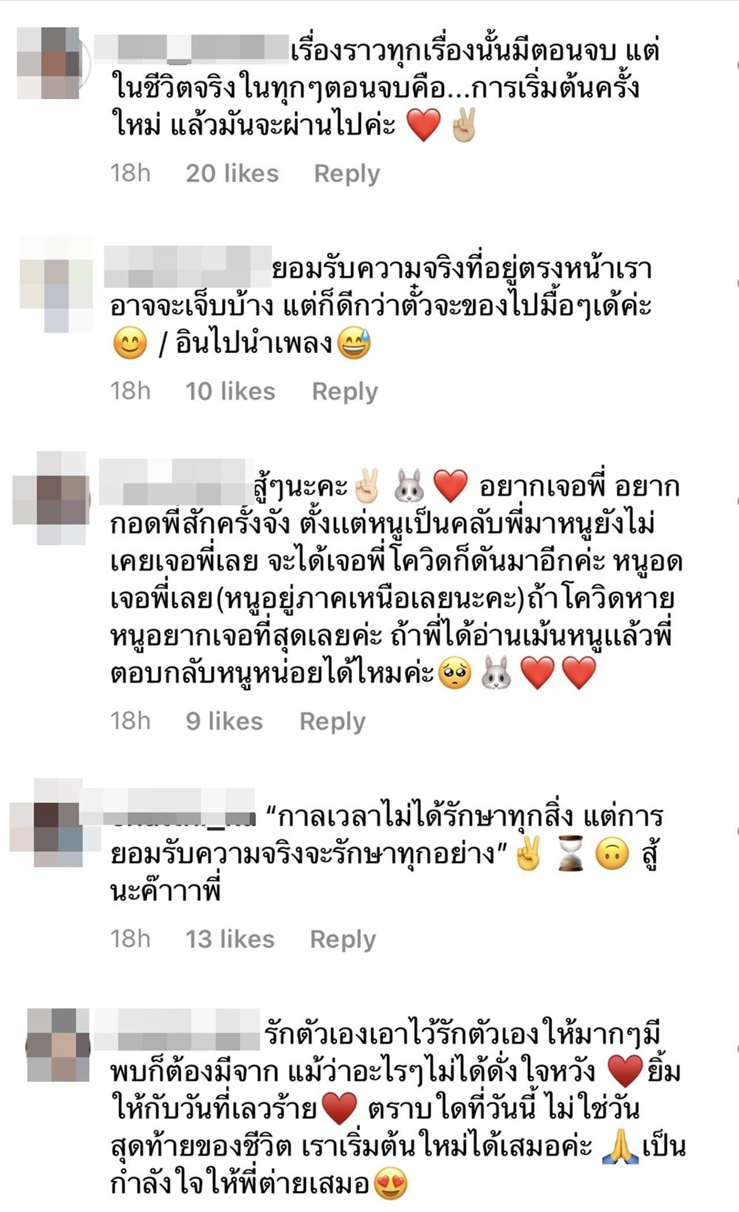Open blurred username on first comment
The width and height of the screenshot is (739, 1212).
point(191,49)
